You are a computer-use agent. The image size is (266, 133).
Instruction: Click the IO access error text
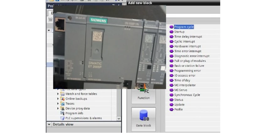[185, 76]
